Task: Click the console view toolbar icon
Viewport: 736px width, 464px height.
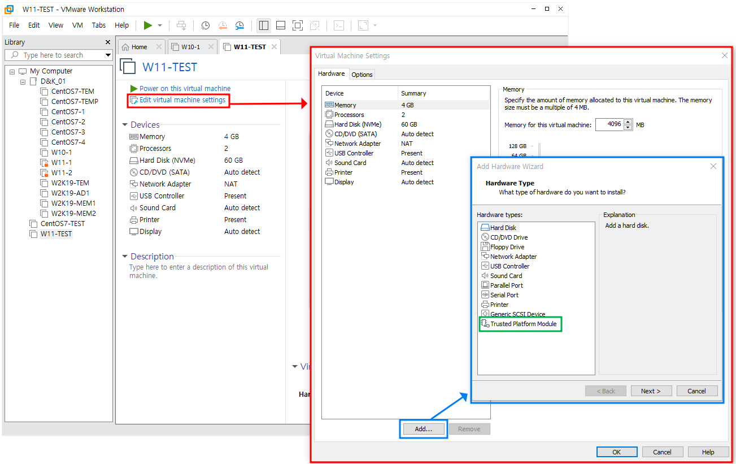Action: pos(339,25)
